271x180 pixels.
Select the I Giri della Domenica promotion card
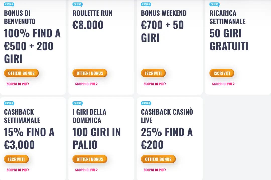[x=101, y=137]
